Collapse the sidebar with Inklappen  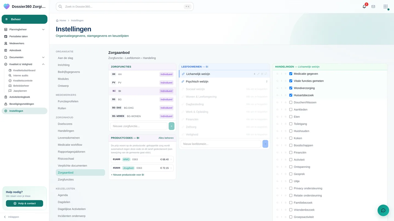pos(11,217)
